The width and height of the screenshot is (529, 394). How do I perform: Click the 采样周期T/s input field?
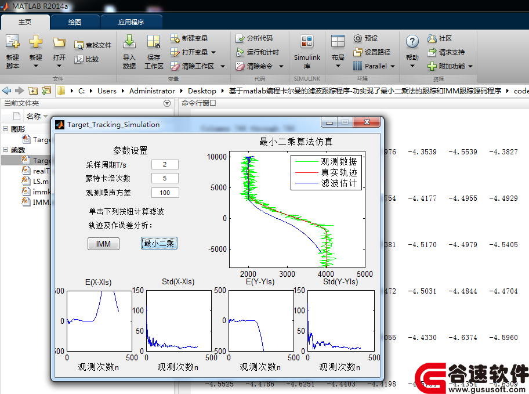(165, 164)
